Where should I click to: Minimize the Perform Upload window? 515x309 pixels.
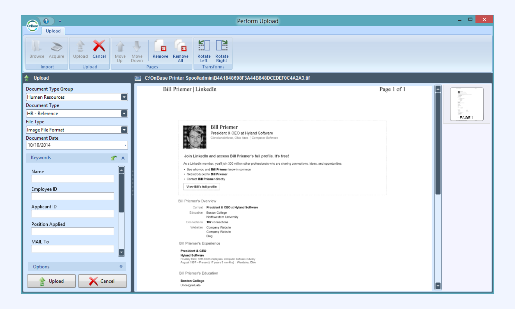point(460,20)
